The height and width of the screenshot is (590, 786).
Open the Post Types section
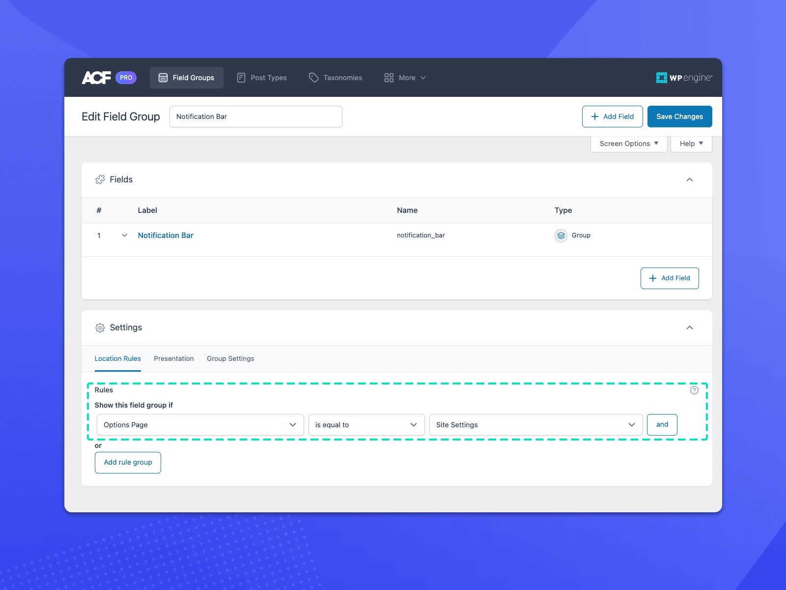(262, 78)
